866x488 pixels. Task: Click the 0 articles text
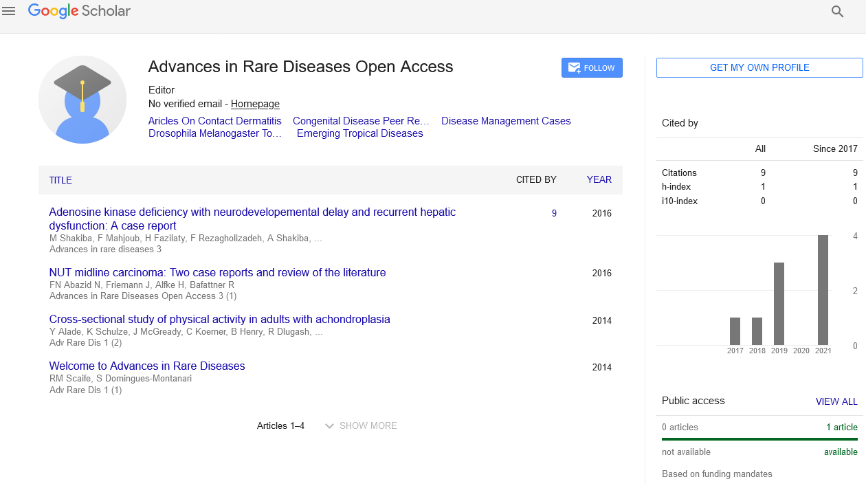tap(680, 428)
